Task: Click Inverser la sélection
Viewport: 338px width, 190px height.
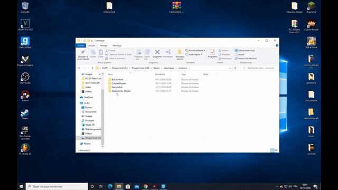Action: pos(246,59)
